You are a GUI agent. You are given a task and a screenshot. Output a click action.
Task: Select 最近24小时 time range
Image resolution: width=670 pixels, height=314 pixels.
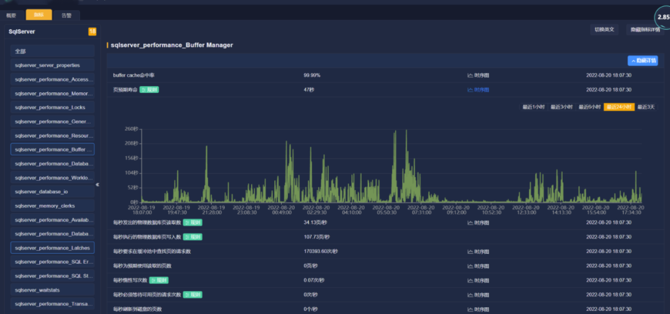point(619,107)
